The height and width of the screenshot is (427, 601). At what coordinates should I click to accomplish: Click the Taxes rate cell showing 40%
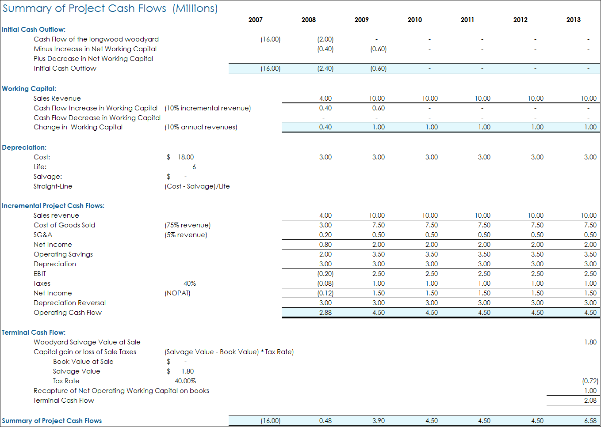pos(190,283)
